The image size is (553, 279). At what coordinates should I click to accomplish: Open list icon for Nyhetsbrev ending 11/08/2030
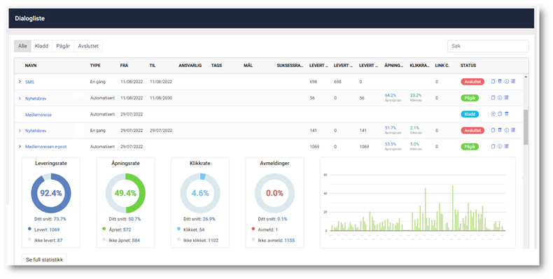[506, 98]
